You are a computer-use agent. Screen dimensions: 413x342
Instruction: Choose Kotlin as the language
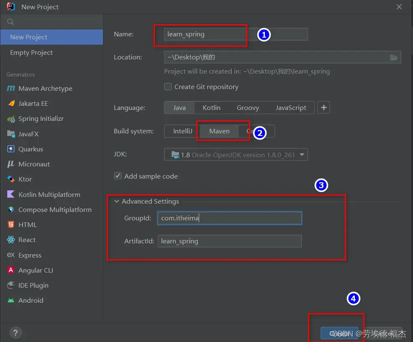[211, 108]
